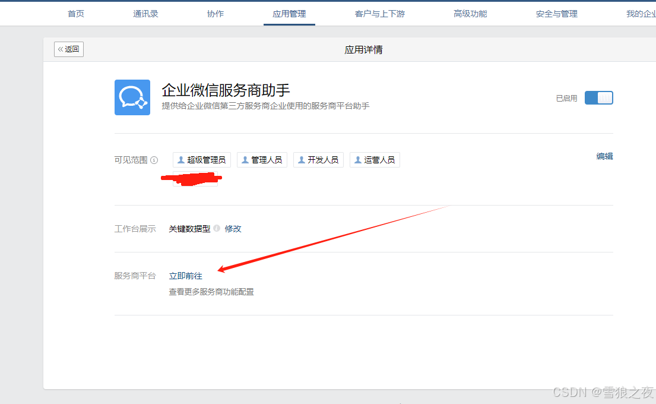Viewport: 656px width, 404px height.
Task: Click 修改 link for workbench display
Action: pyautogui.click(x=233, y=229)
